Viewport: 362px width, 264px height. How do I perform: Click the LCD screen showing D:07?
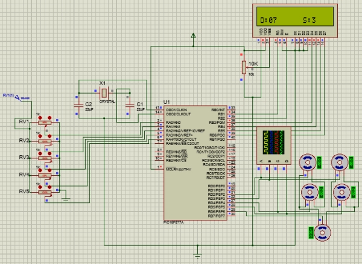point(295,16)
